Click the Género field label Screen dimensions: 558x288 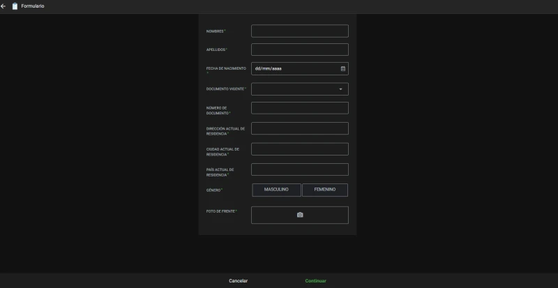pos(213,190)
